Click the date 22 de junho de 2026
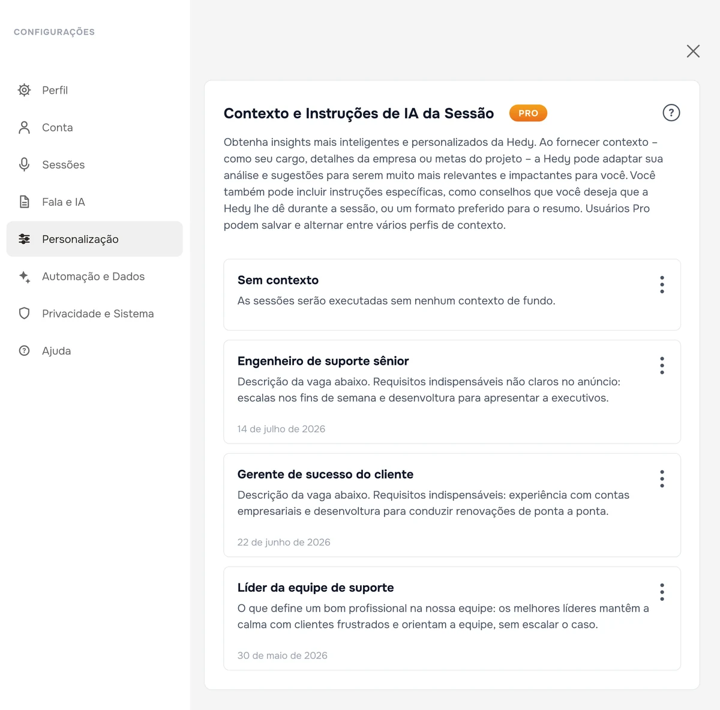This screenshot has height=710, width=720. click(284, 543)
